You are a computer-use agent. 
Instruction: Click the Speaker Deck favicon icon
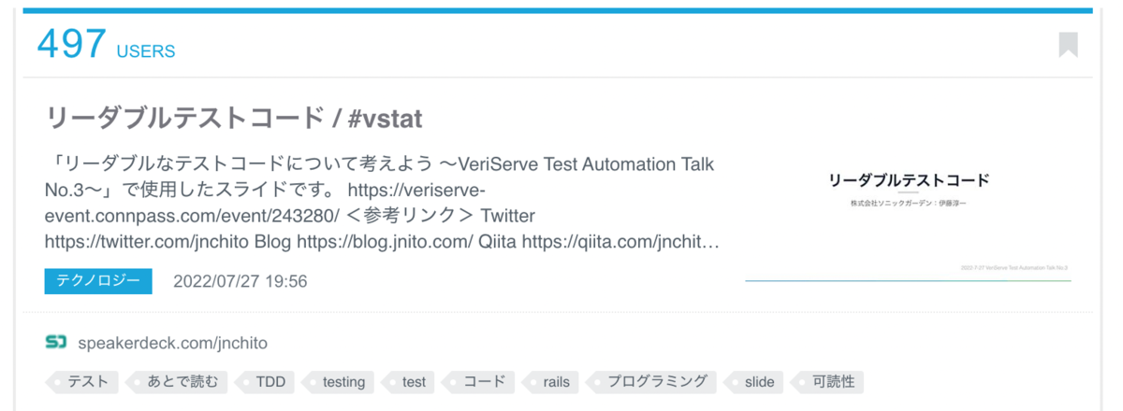[56, 343]
